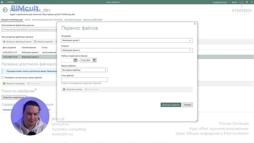Image resolution: width=254 pixels, height=143 pixels.
Task: Click the Наименование column header
Action: (29, 48)
